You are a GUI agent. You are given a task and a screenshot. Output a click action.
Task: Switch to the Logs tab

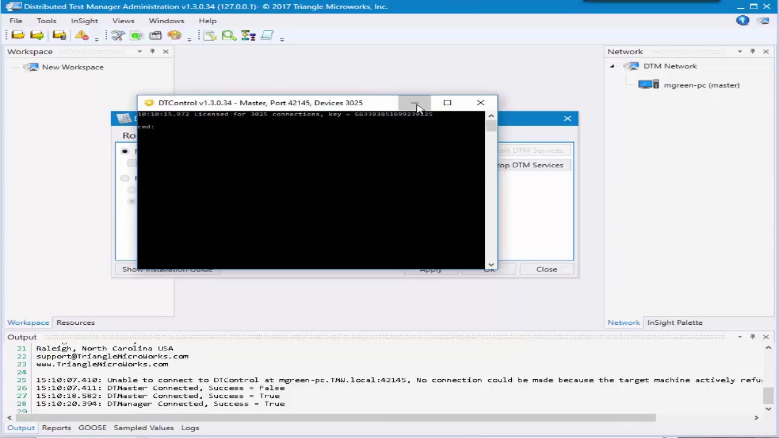point(190,428)
